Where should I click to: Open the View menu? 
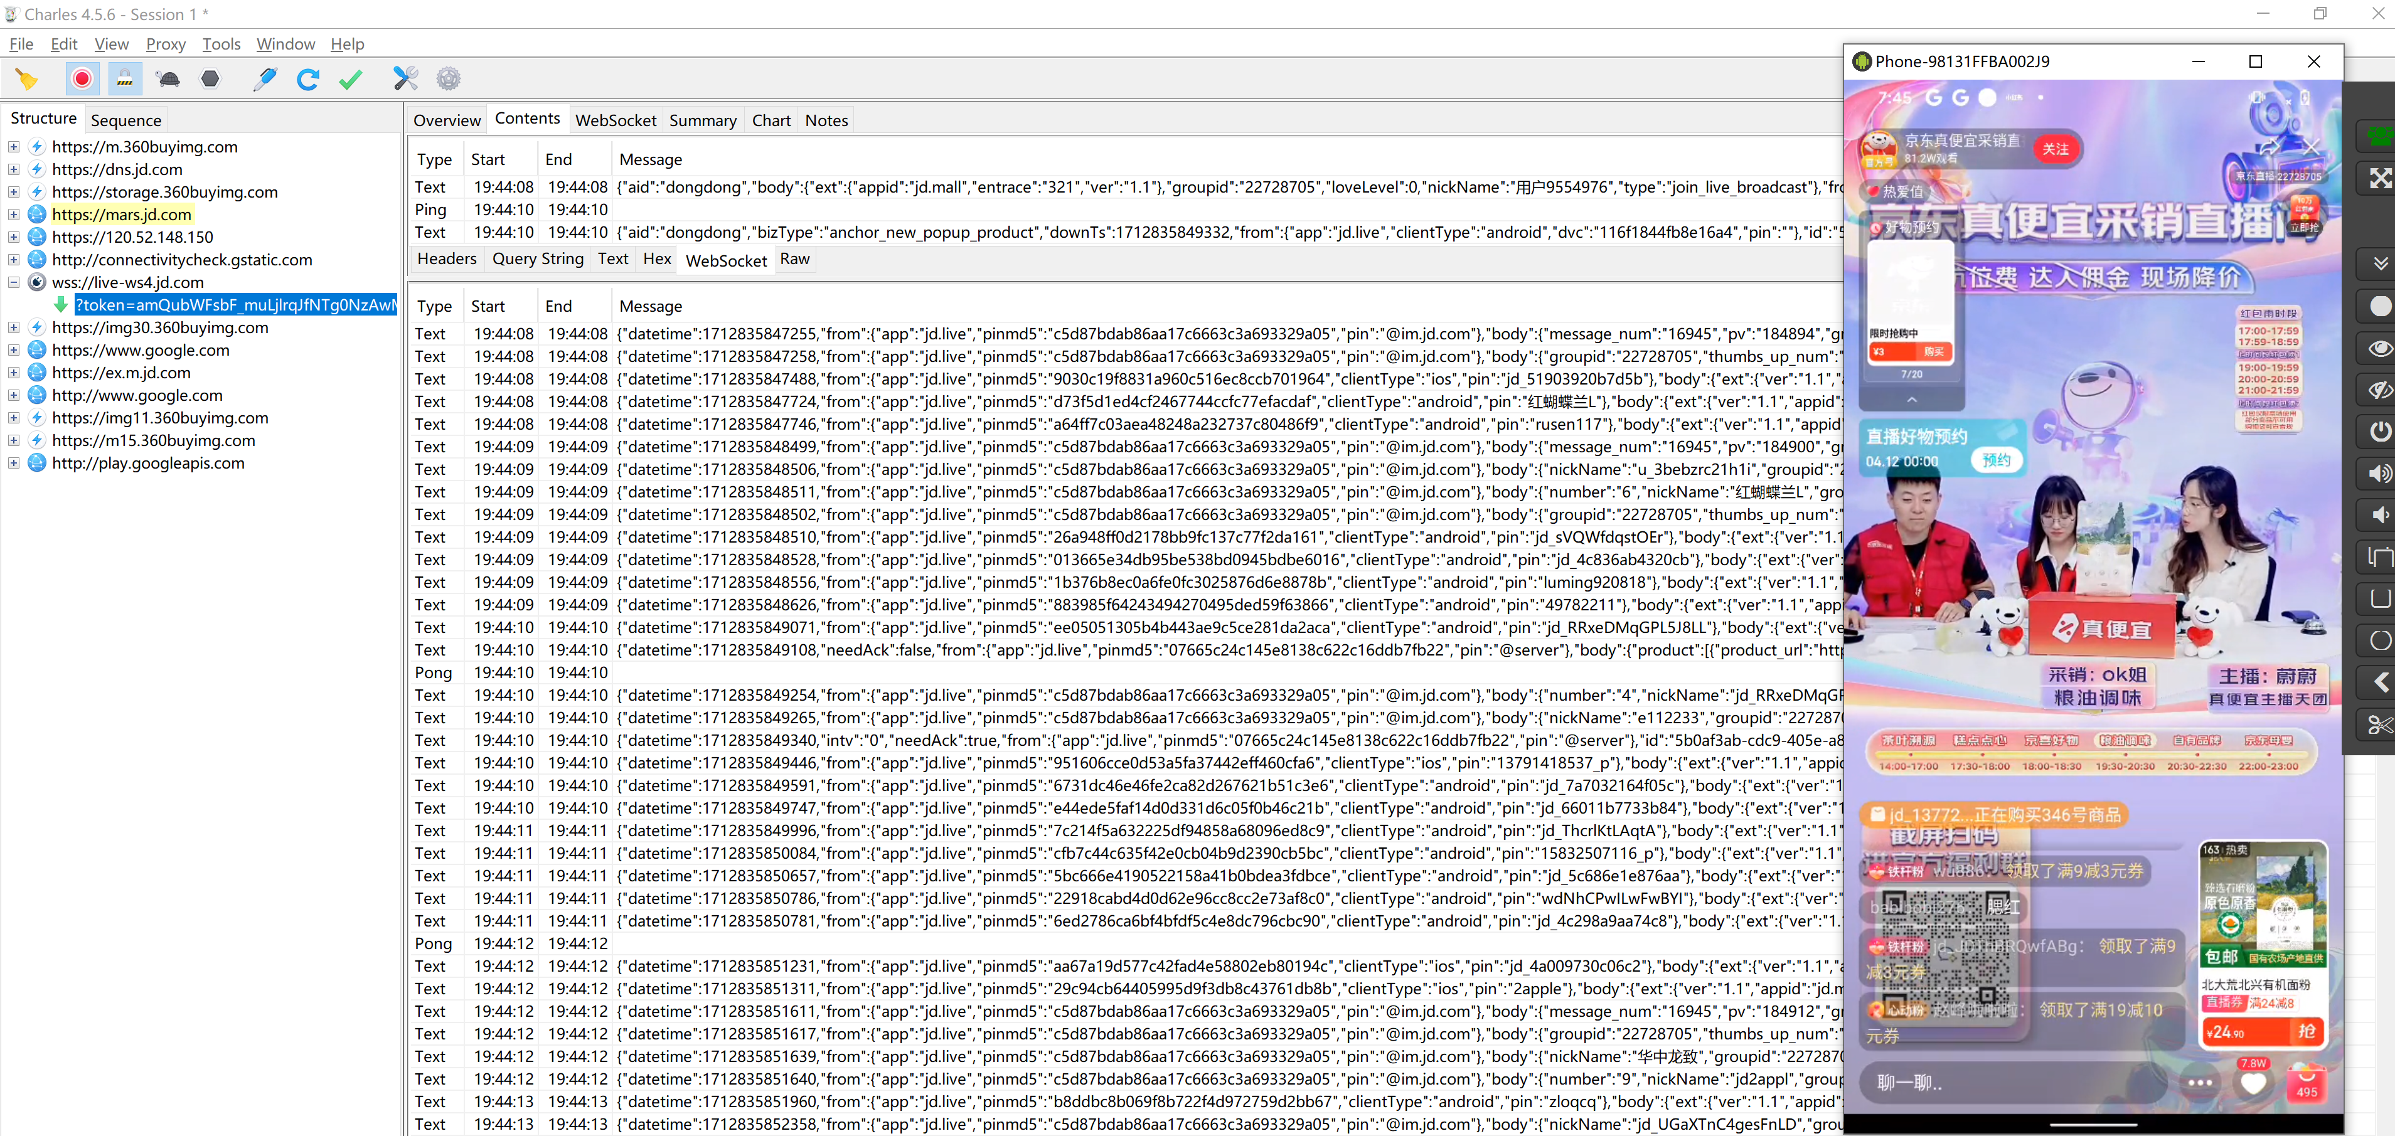coord(112,44)
